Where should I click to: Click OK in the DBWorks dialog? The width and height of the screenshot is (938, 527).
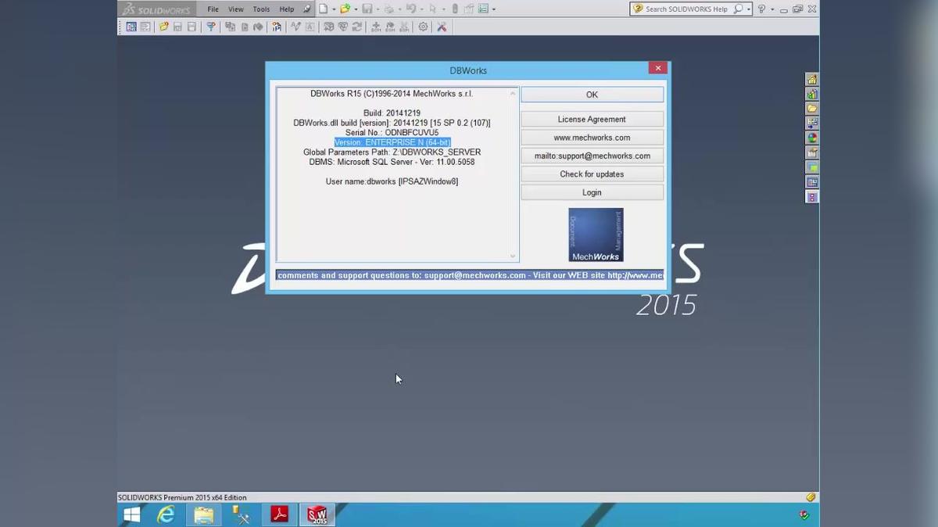coord(592,95)
